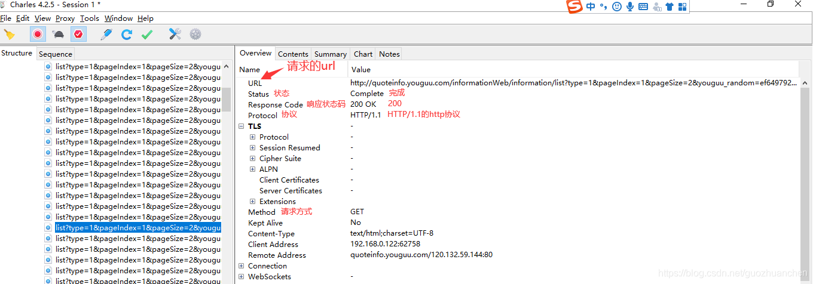Switch to the Contents tab
Screen dimensions: 813x284
coord(293,54)
